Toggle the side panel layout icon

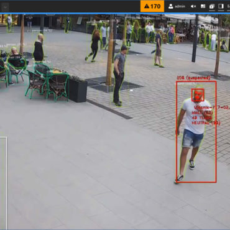click(221, 6)
